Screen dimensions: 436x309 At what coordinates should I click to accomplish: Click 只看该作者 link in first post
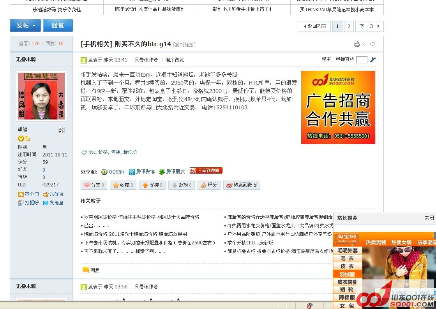[146, 60]
